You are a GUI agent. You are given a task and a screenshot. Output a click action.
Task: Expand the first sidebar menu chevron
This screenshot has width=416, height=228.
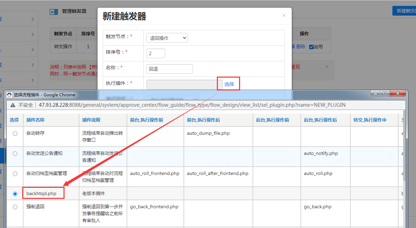pyautogui.click(x=33, y=19)
